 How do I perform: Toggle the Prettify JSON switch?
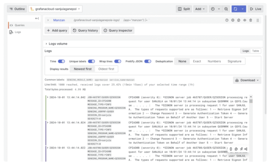pyautogui.click(x=148, y=61)
